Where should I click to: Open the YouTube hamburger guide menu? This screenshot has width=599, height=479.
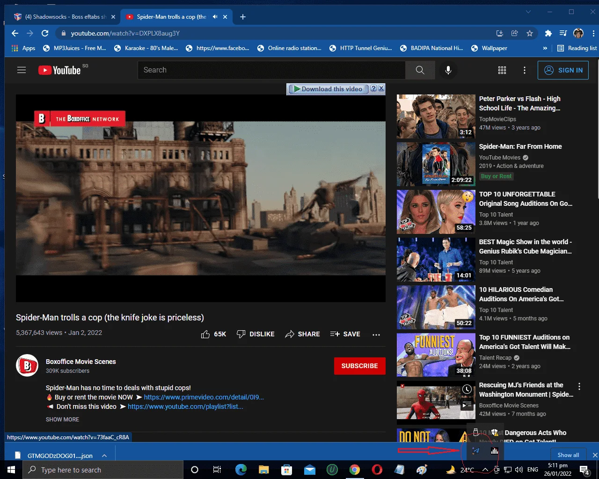tap(22, 70)
